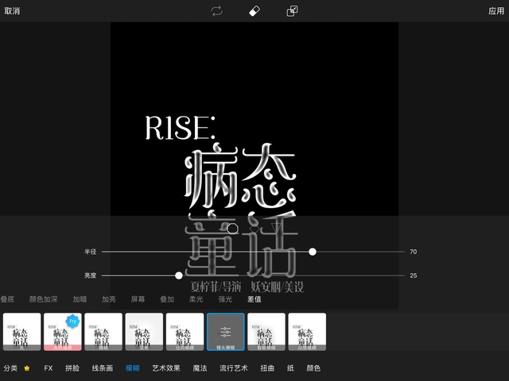Click the 亮度 brightness slider handle

(179, 275)
